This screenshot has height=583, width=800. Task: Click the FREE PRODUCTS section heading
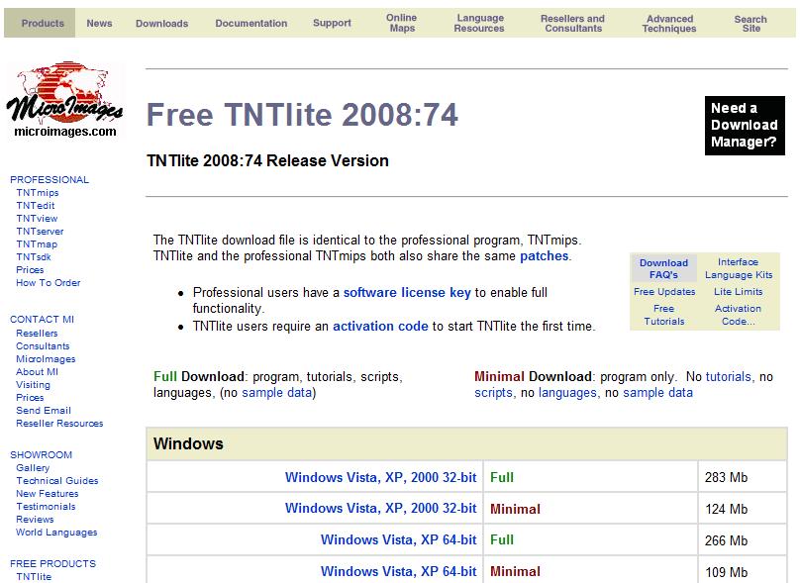(x=52, y=563)
